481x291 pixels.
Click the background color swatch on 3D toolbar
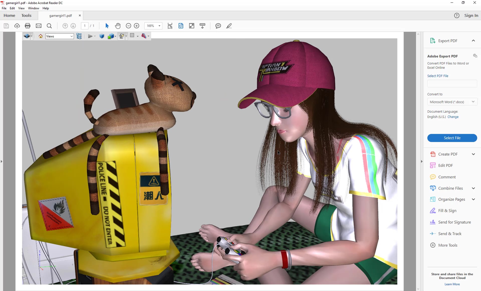coord(133,36)
